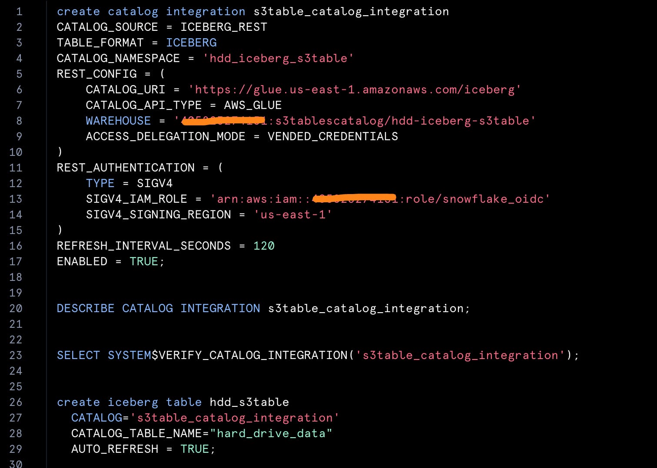The image size is (657, 468).
Task: Click SELECT keyword on line 23
Action: [78, 356]
